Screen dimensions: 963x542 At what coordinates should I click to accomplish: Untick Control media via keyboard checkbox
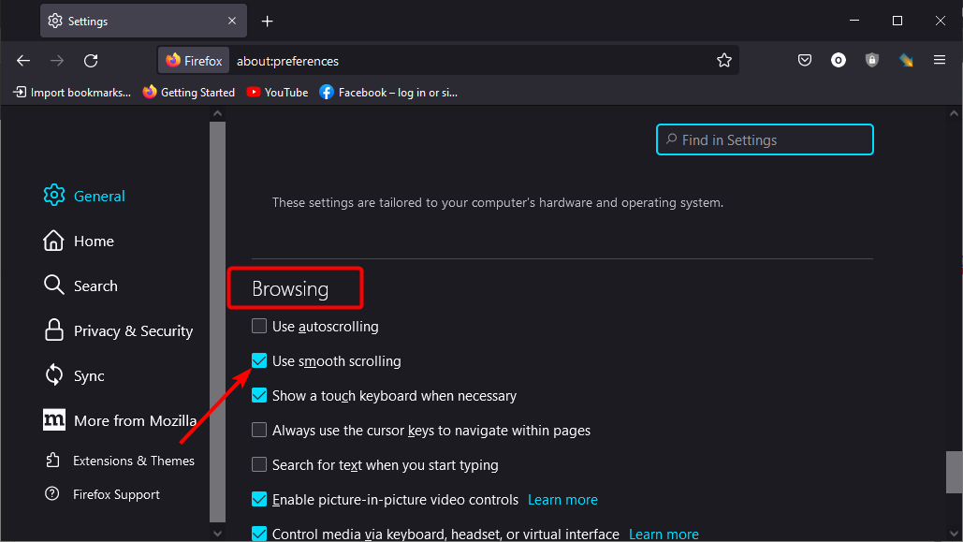259,534
